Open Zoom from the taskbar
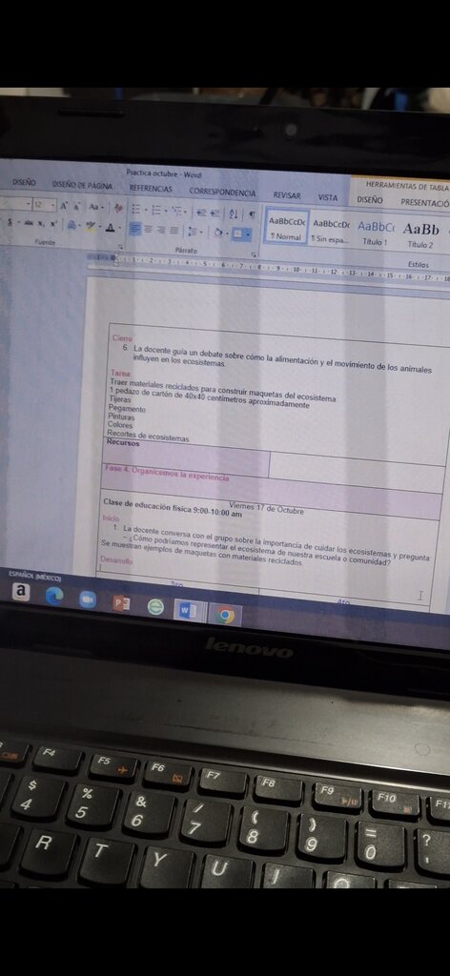Viewport: 450px width, 976px height. (87, 599)
